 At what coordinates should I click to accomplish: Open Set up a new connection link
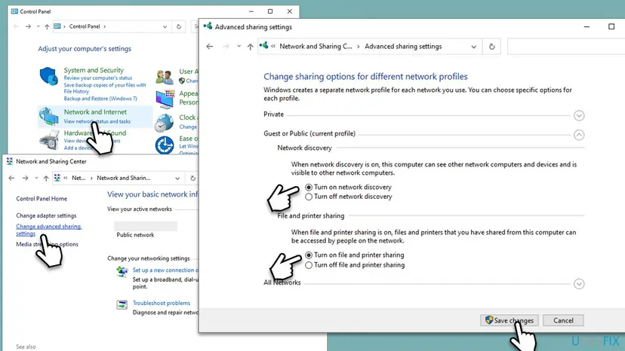point(165,270)
